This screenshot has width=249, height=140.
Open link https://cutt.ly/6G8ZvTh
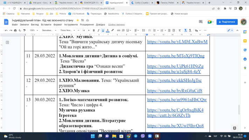[x=169, y=115]
